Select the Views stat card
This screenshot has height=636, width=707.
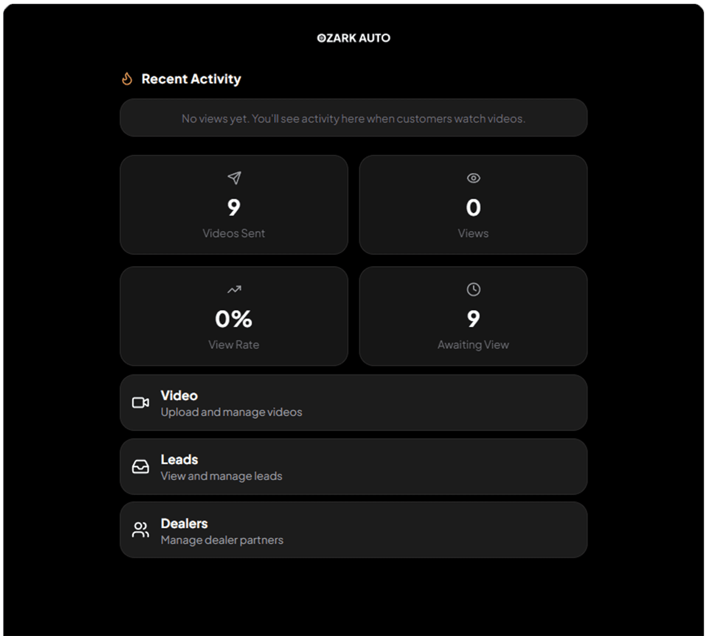pos(473,205)
